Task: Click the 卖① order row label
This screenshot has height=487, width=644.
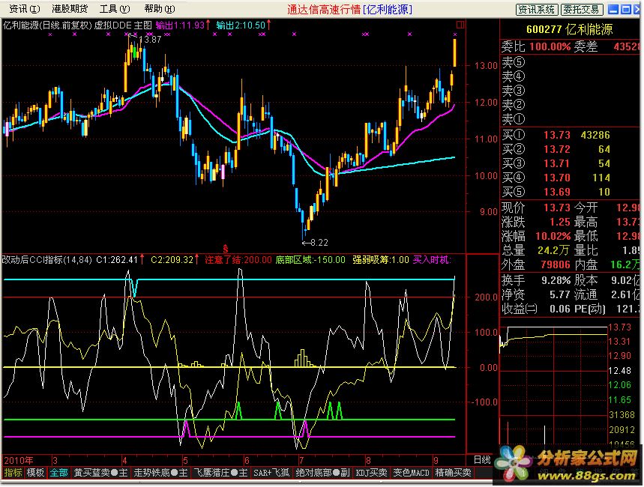Action: tap(514, 119)
